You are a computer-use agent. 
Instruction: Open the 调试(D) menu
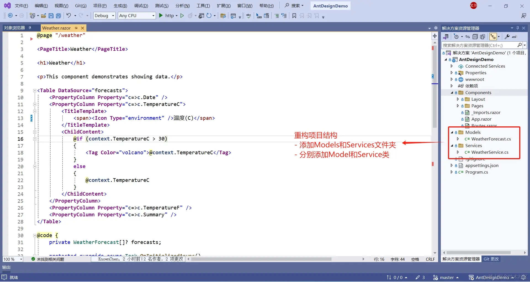[141, 6]
